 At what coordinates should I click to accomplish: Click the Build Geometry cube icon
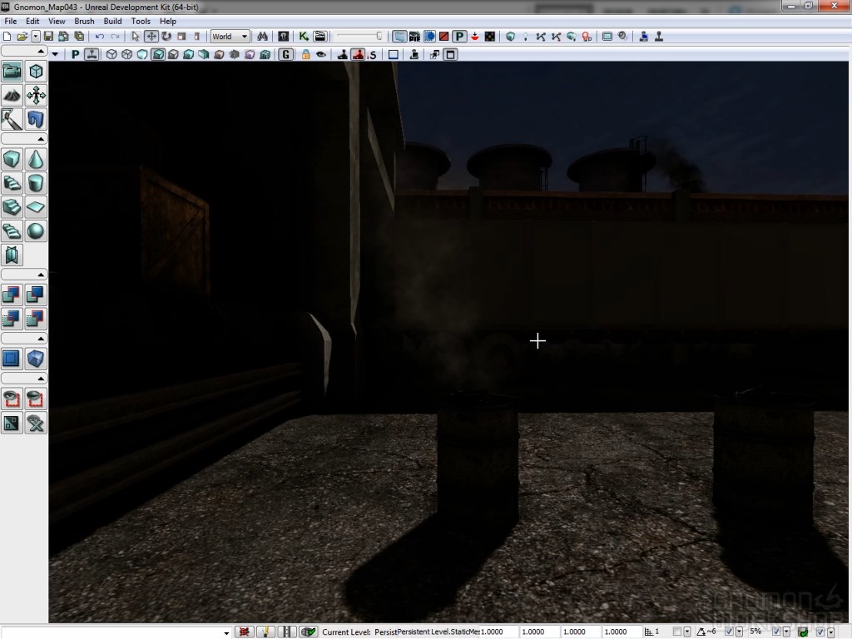510,37
